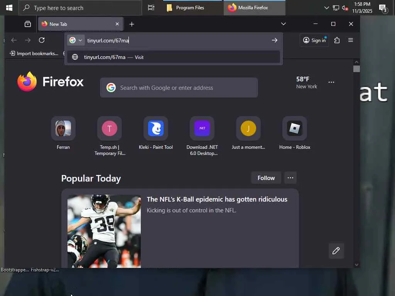This screenshot has width=395, height=296.
Task: Click the Follow button for Popular Today
Action: (266, 178)
